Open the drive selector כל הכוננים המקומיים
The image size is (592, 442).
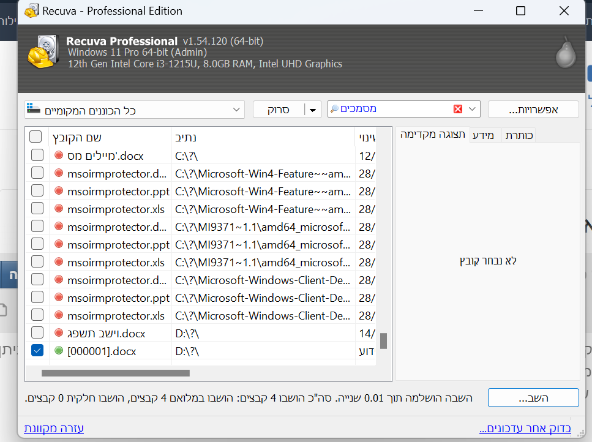click(x=135, y=110)
